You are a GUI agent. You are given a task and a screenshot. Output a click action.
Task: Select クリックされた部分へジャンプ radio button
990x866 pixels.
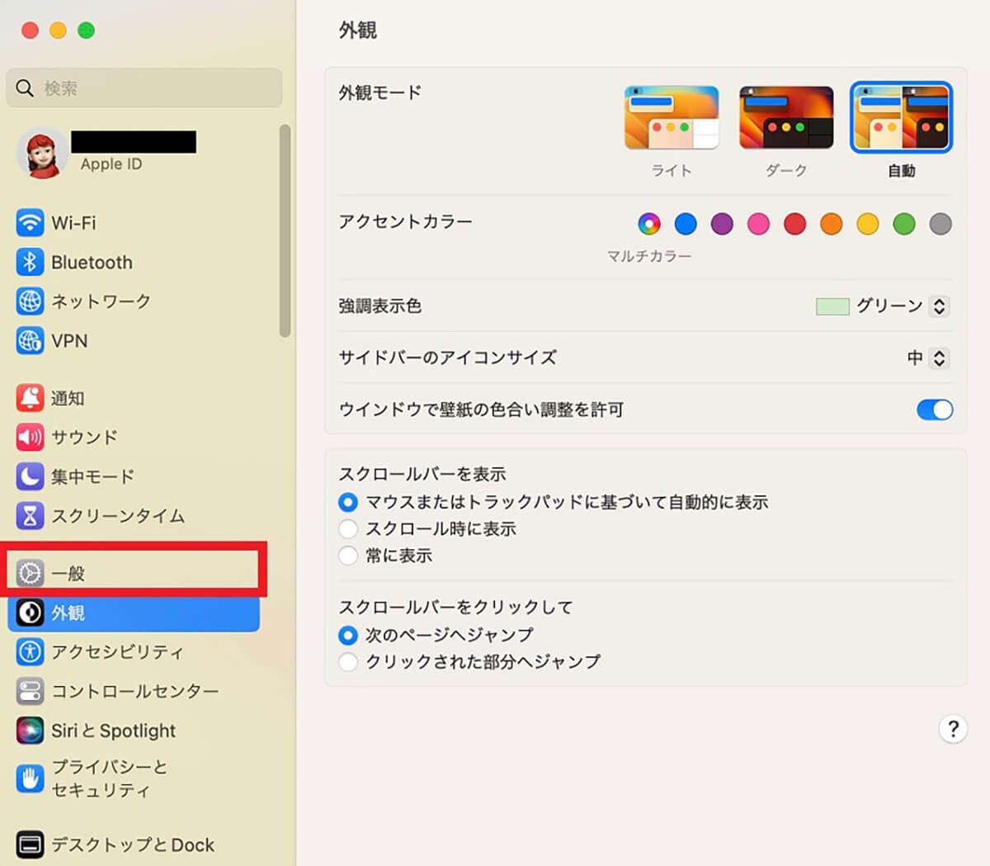348,661
